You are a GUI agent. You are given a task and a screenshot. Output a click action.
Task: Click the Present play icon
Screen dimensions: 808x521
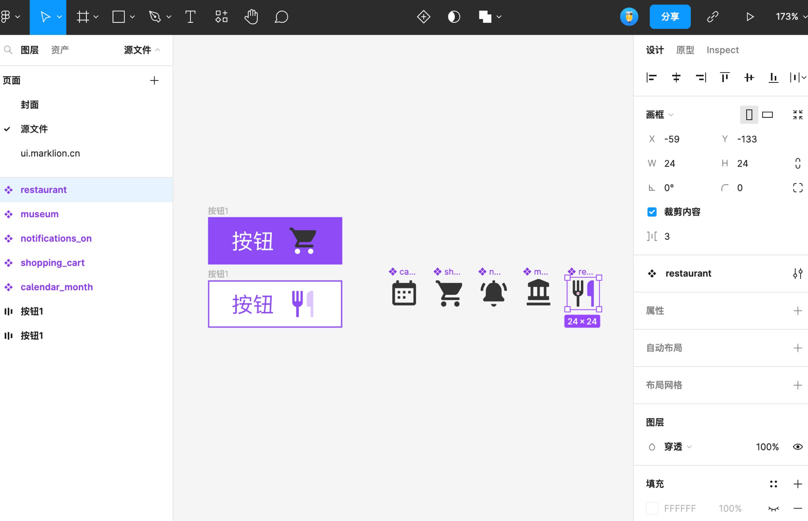tap(750, 16)
